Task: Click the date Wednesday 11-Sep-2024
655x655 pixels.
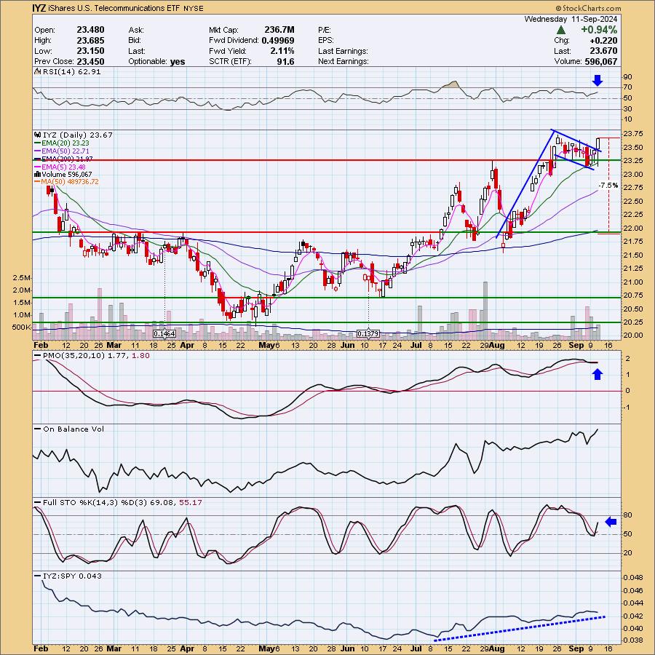Action: [571, 19]
